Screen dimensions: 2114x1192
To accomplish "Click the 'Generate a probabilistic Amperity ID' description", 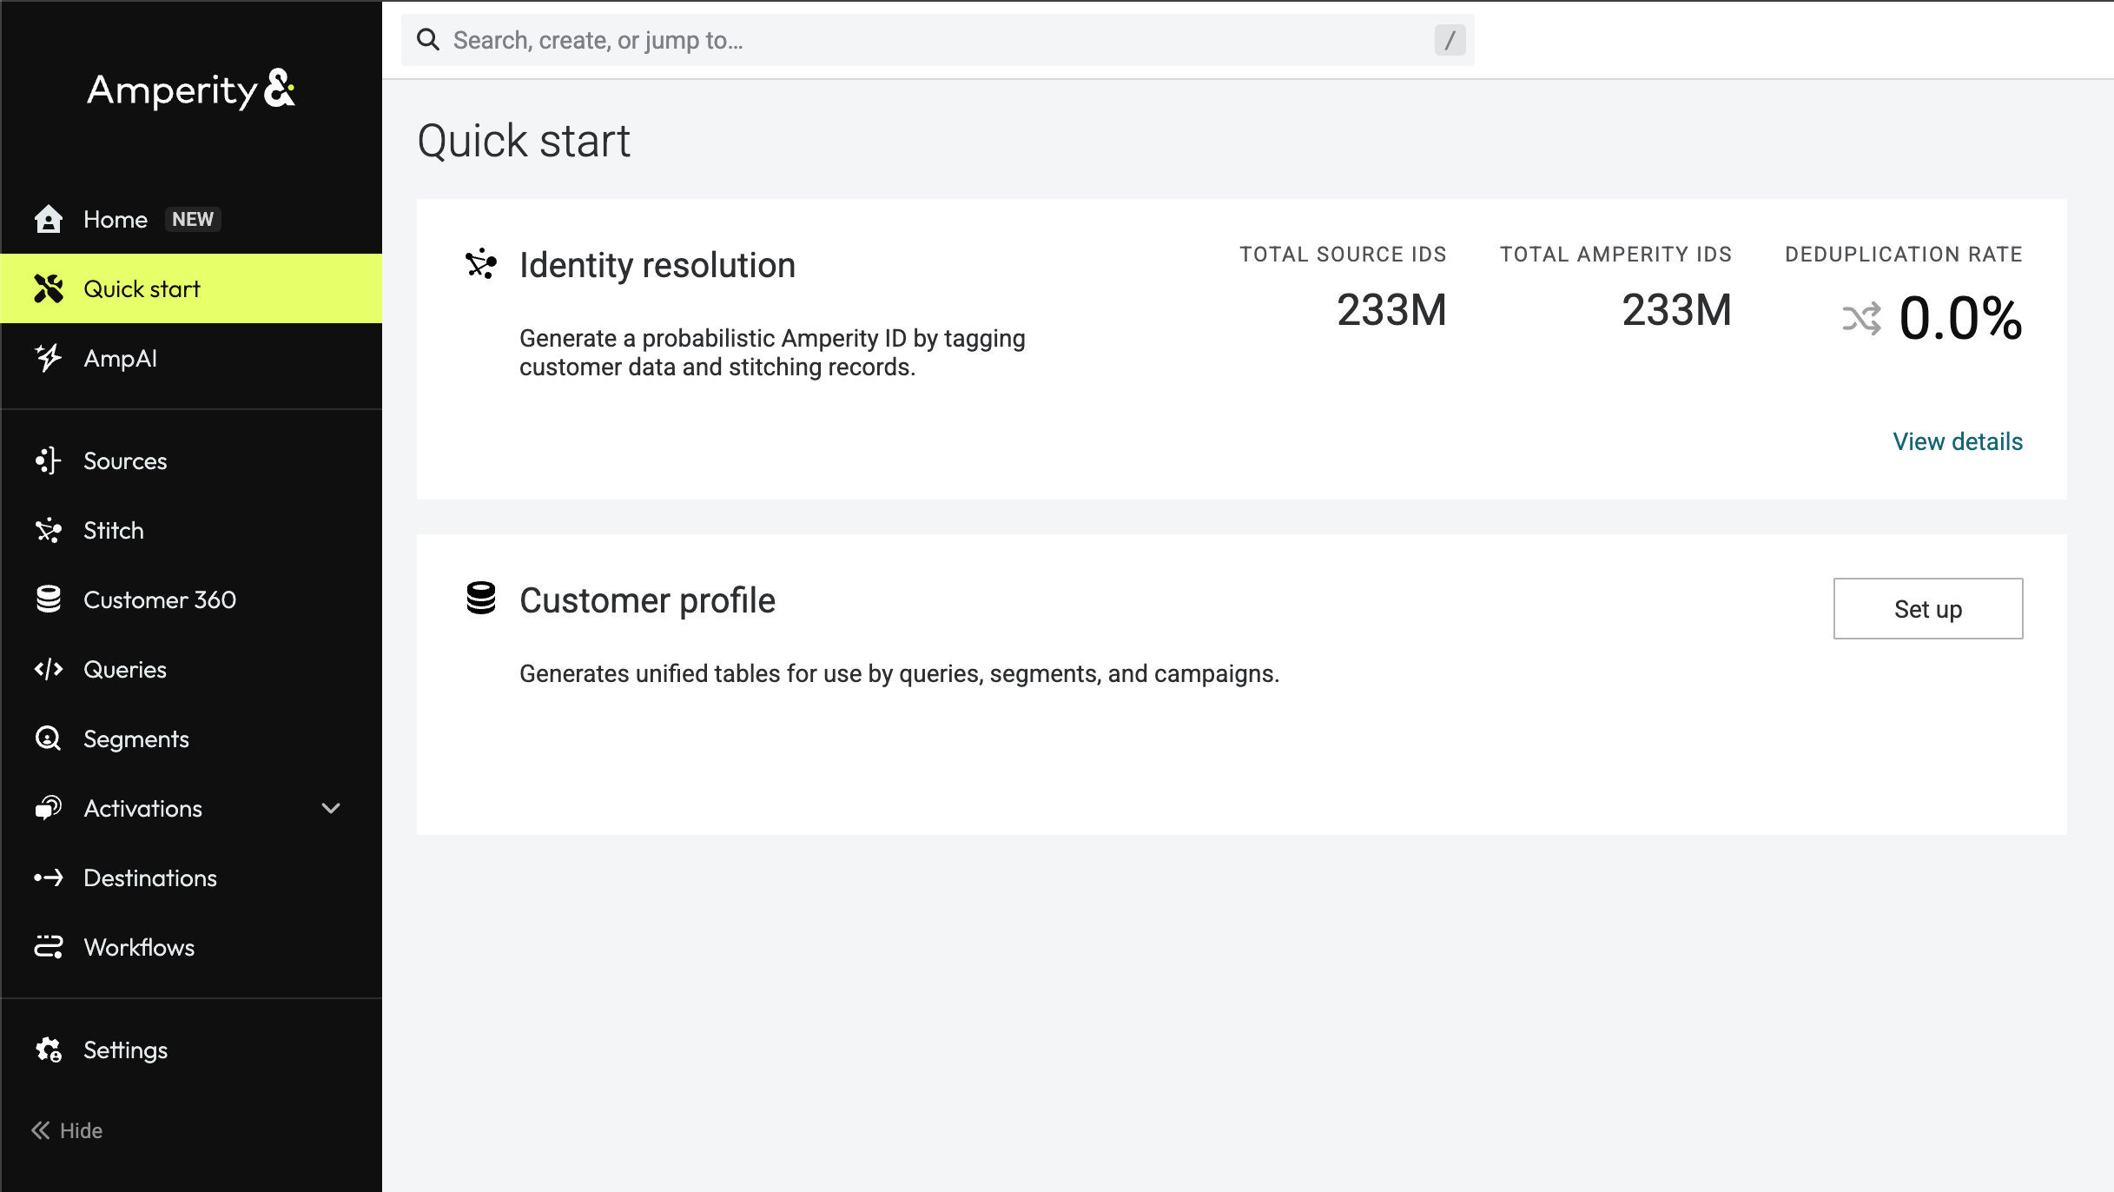I will pos(772,353).
